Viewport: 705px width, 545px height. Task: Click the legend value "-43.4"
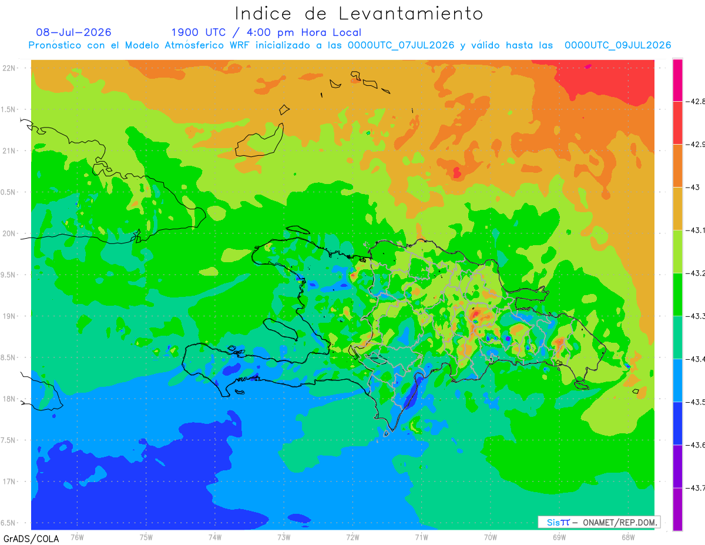(x=695, y=359)
